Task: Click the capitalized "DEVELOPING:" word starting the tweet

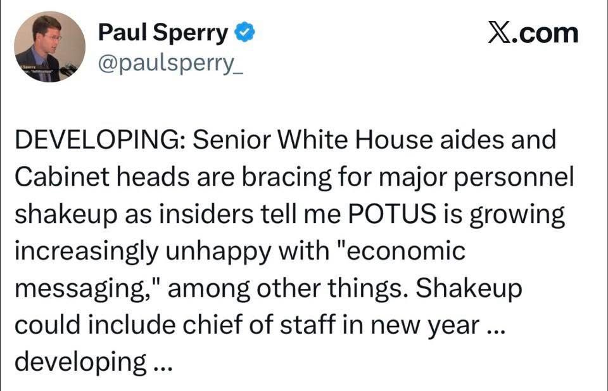Action: click(98, 140)
